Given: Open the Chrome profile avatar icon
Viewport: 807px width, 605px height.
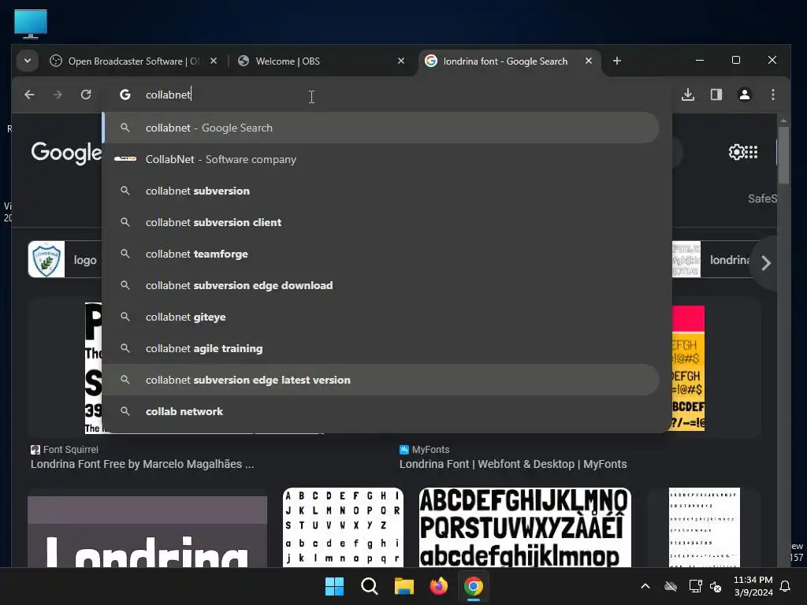Looking at the screenshot, I should click(744, 95).
